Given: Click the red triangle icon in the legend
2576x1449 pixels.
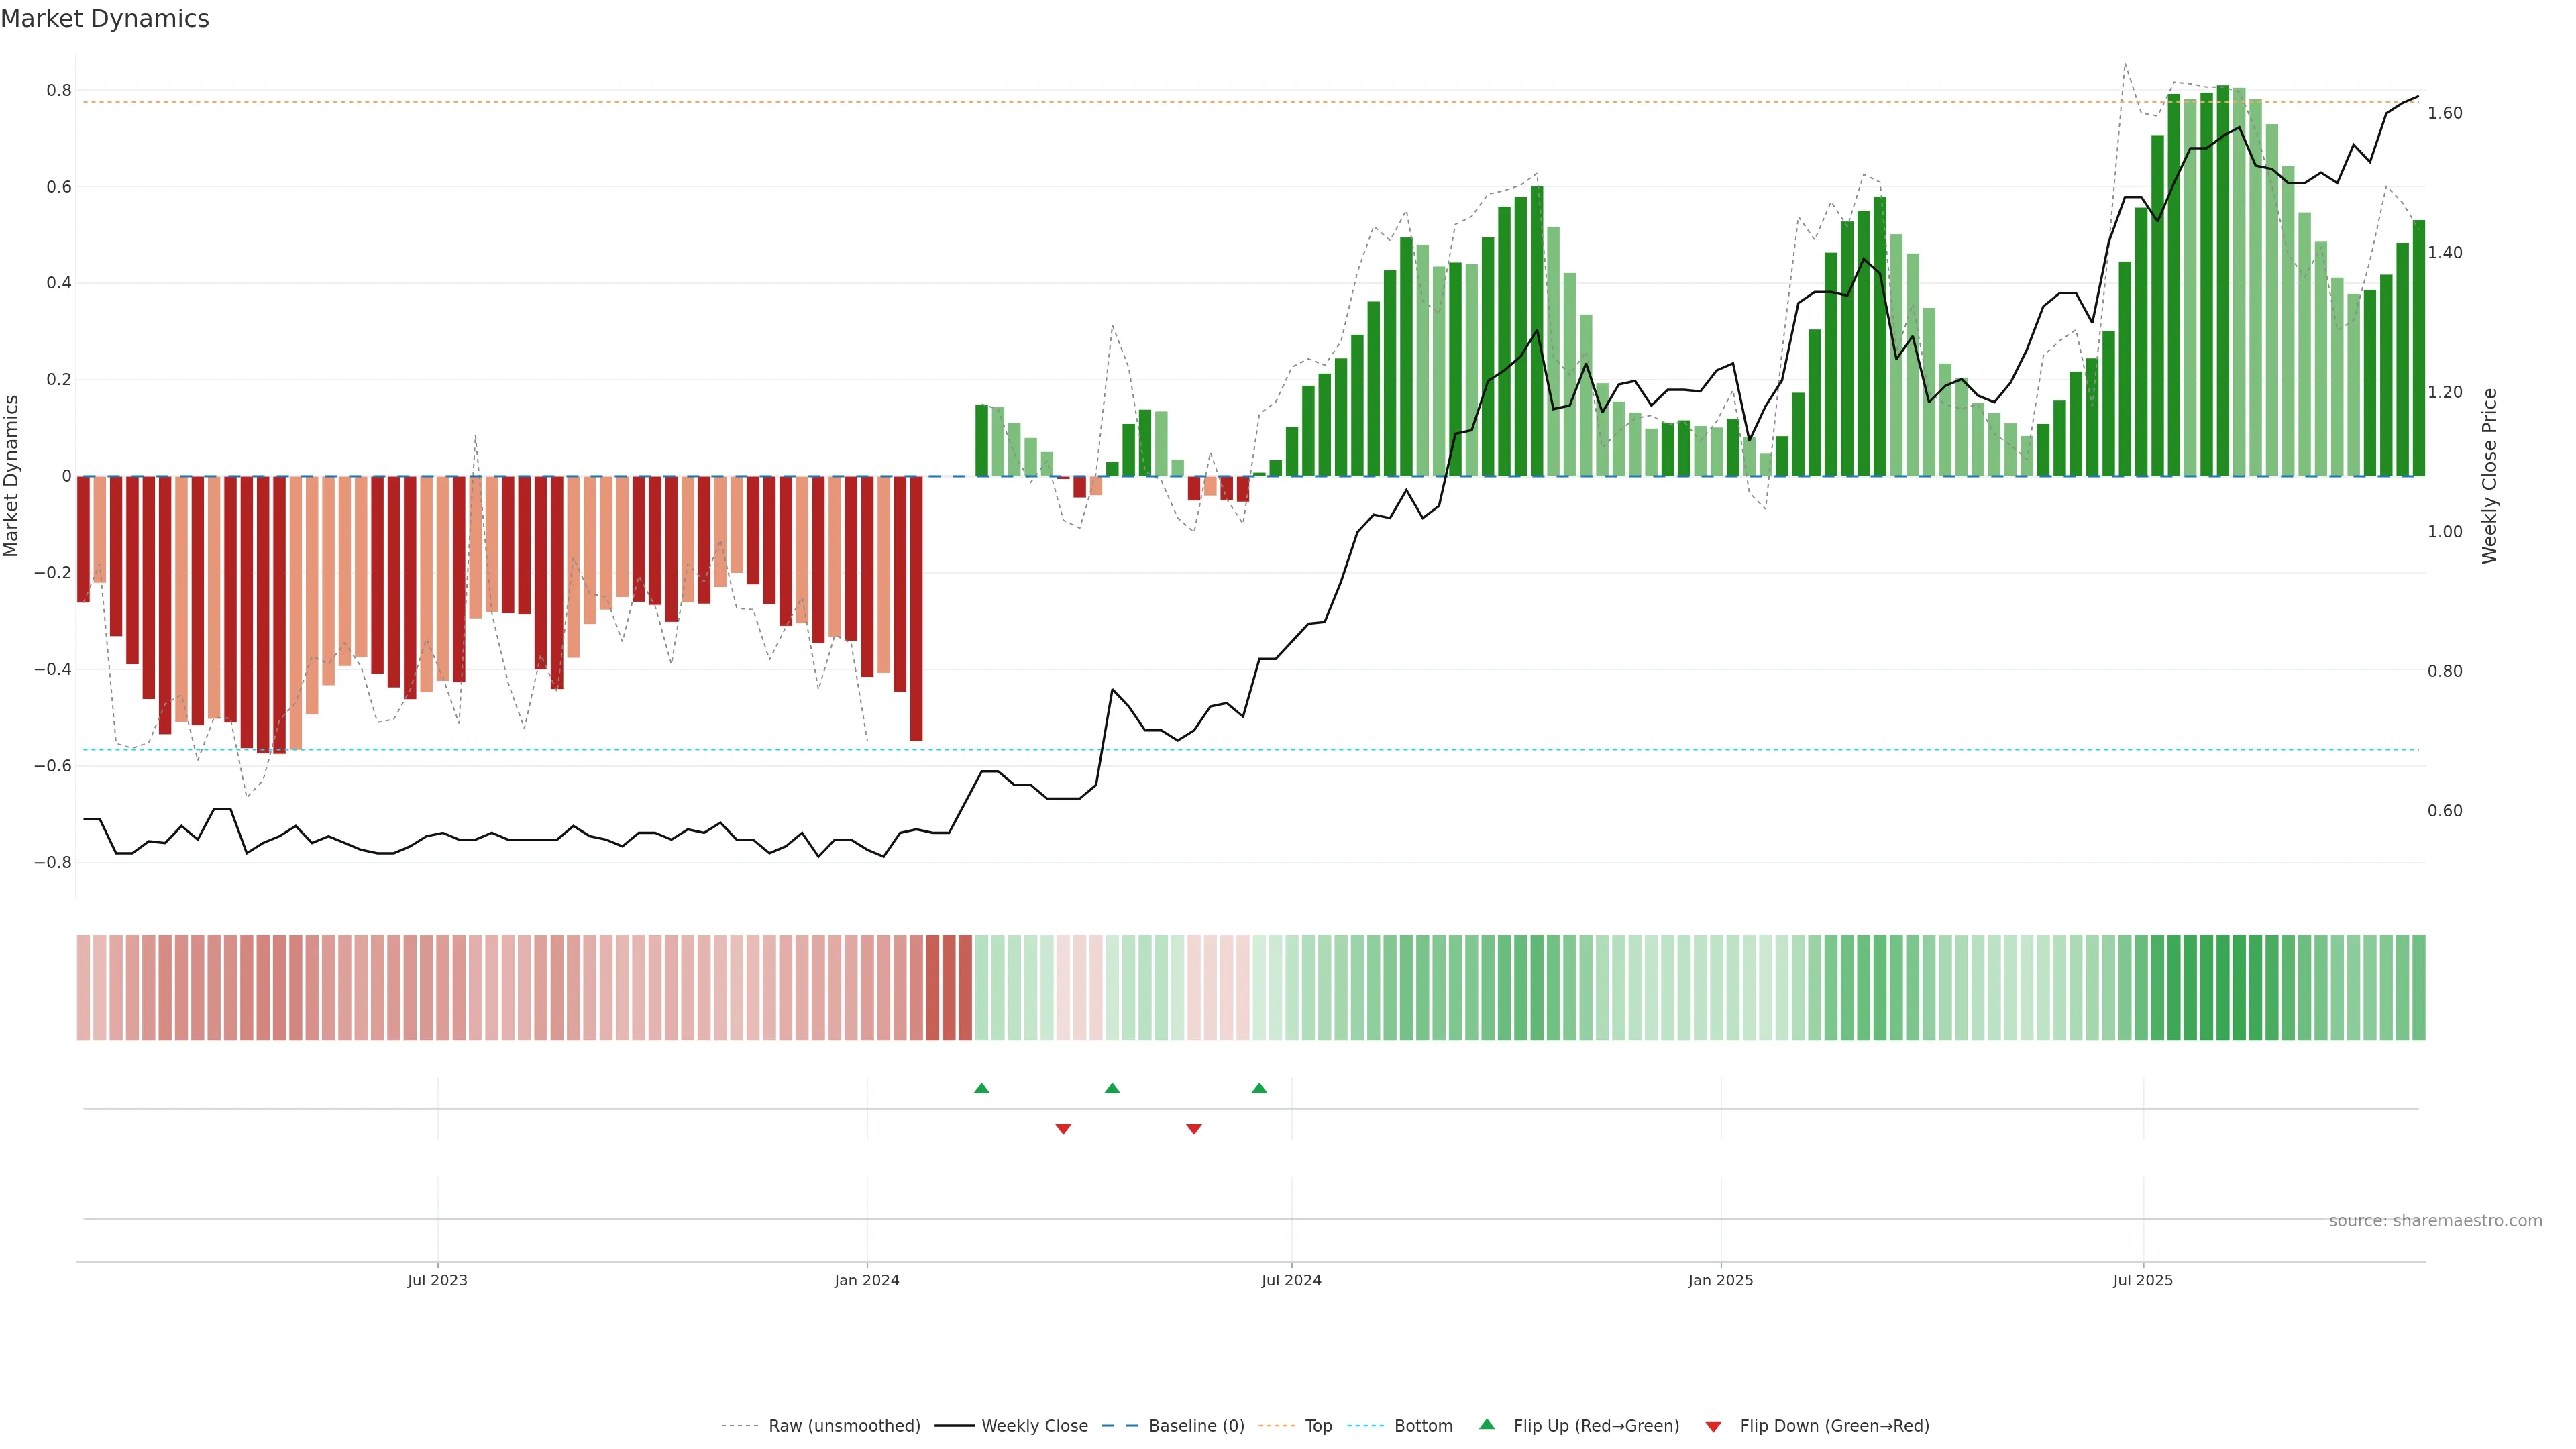Looking at the screenshot, I should tap(1713, 1427).
